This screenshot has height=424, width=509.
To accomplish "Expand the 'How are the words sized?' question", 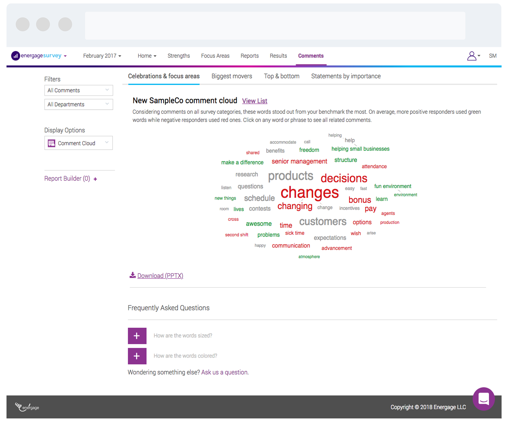I will point(137,336).
